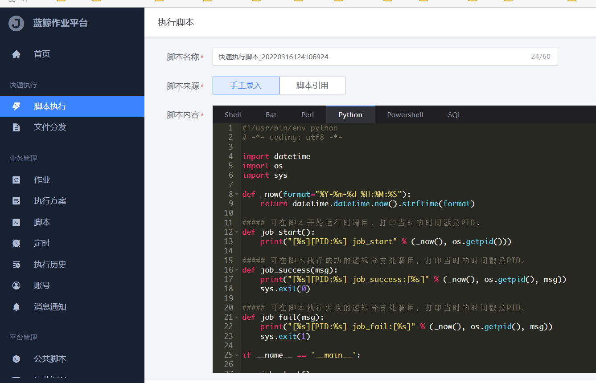Click the shebang line '#!/usr/bin/env python'
This screenshot has height=383, width=596.
(x=290, y=128)
